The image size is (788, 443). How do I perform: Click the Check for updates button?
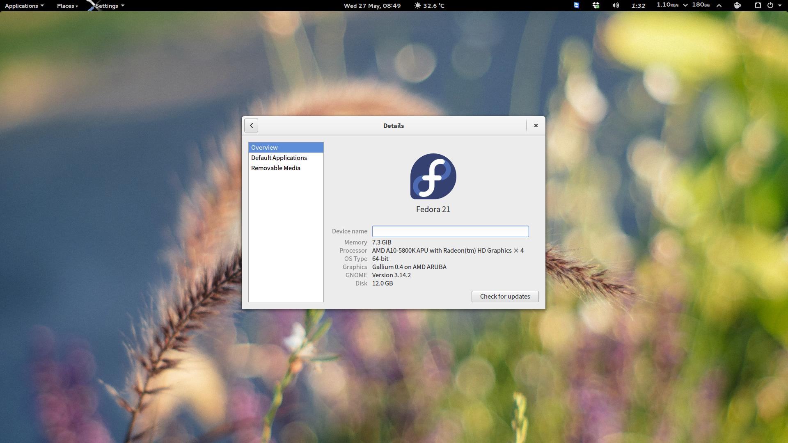[x=505, y=296]
